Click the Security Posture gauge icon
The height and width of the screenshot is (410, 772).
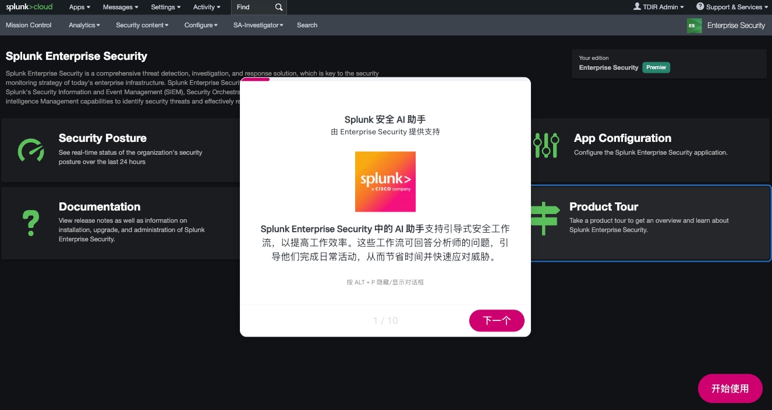pos(31,151)
